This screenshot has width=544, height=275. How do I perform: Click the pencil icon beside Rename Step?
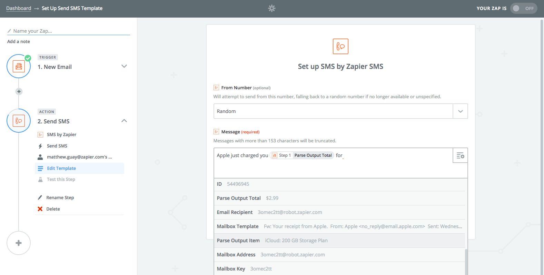(40, 197)
